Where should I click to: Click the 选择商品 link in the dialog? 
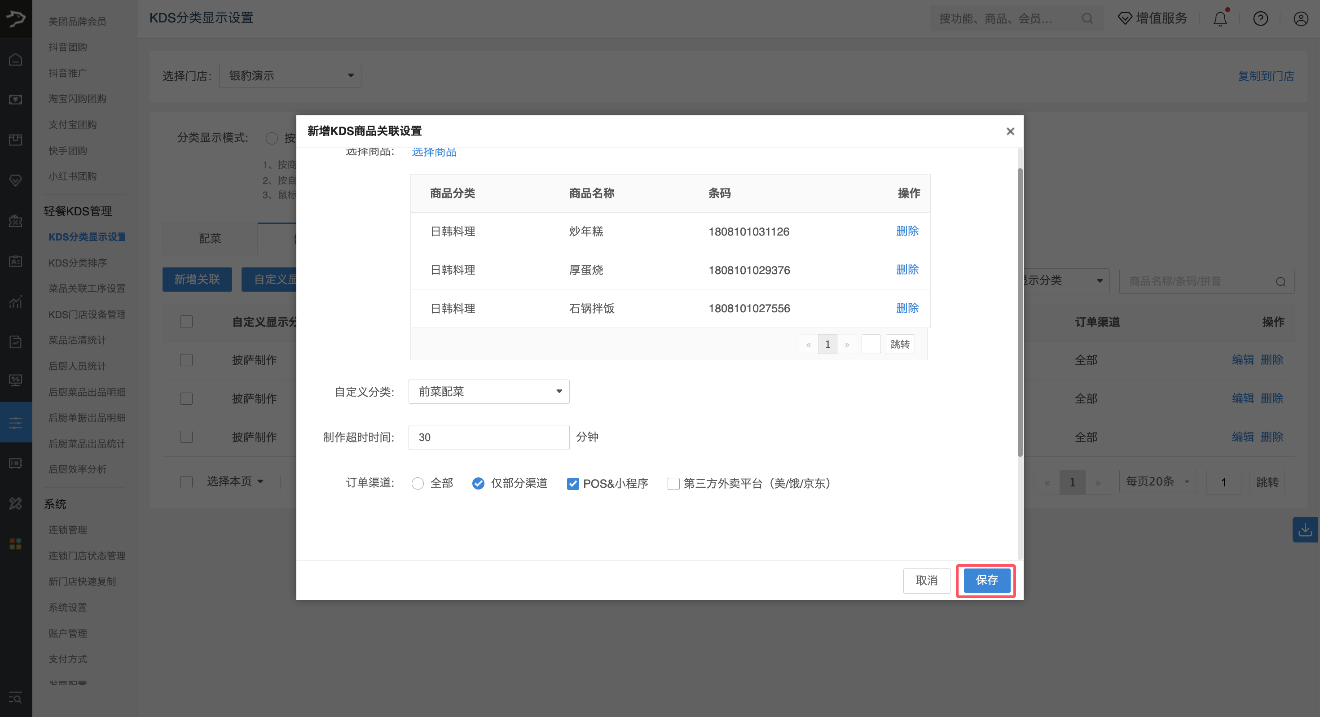tap(434, 152)
